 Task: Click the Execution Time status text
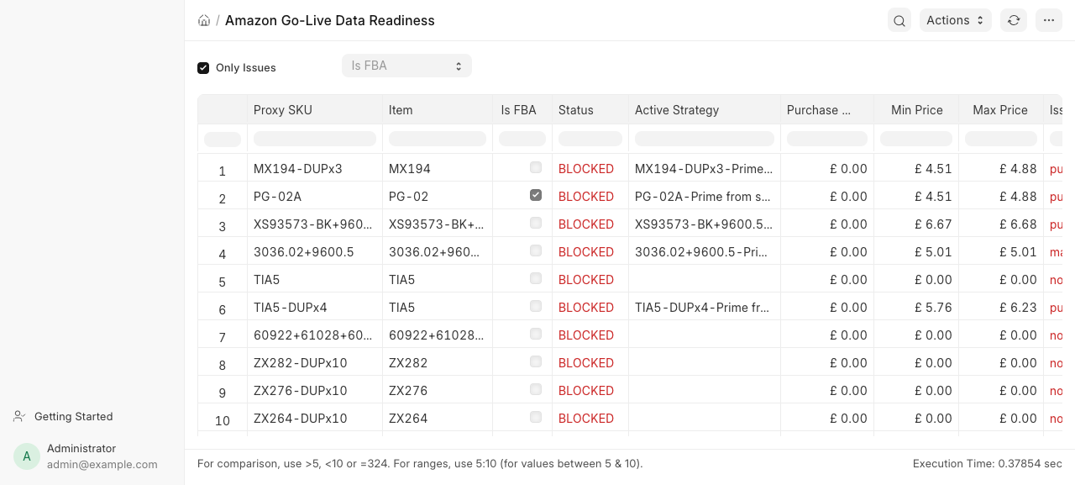point(988,463)
